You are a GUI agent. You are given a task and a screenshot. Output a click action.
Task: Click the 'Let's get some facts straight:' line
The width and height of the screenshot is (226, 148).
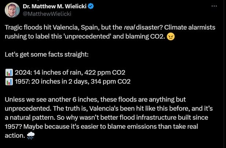47,55
